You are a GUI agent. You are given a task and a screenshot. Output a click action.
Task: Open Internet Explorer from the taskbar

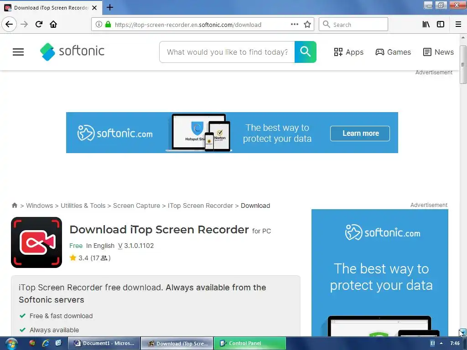[46, 343]
